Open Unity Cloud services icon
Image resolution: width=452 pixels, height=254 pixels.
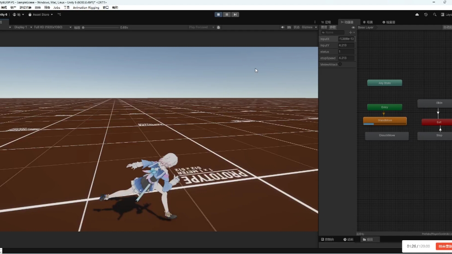(x=417, y=14)
